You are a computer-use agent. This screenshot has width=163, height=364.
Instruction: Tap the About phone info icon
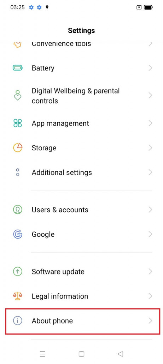[x=18, y=321]
